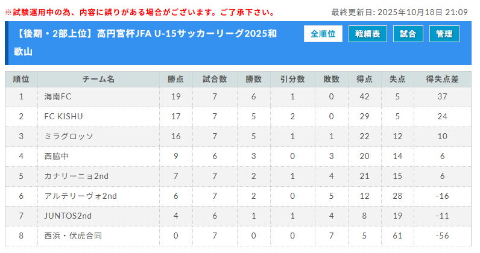Click the 海南FC team name

pyautogui.click(x=58, y=96)
